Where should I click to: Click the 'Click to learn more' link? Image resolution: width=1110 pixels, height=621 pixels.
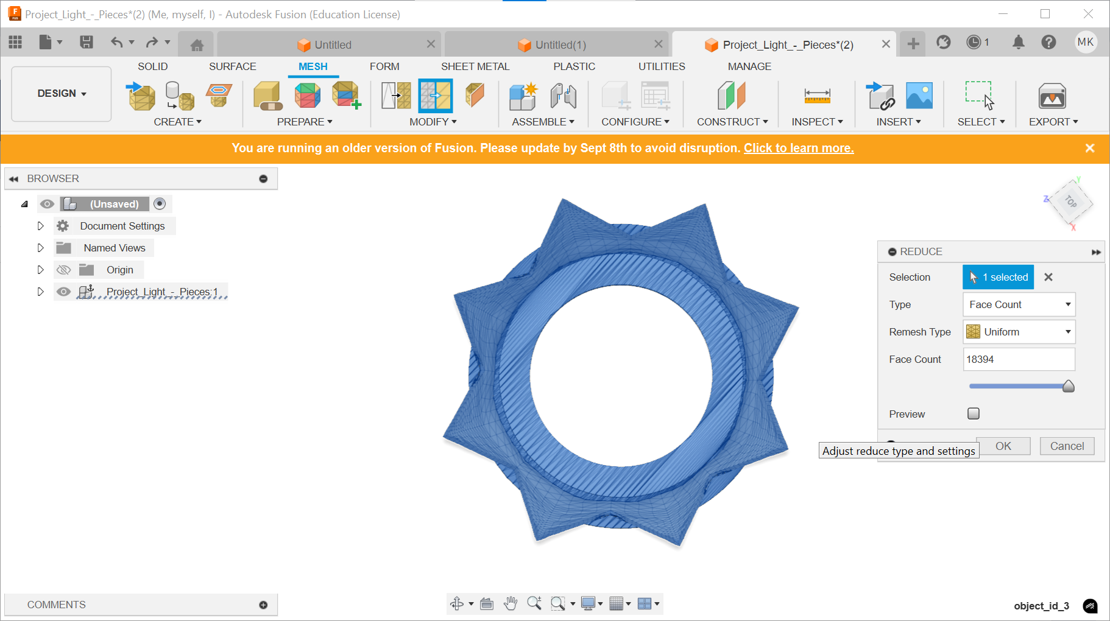coord(799,148)
